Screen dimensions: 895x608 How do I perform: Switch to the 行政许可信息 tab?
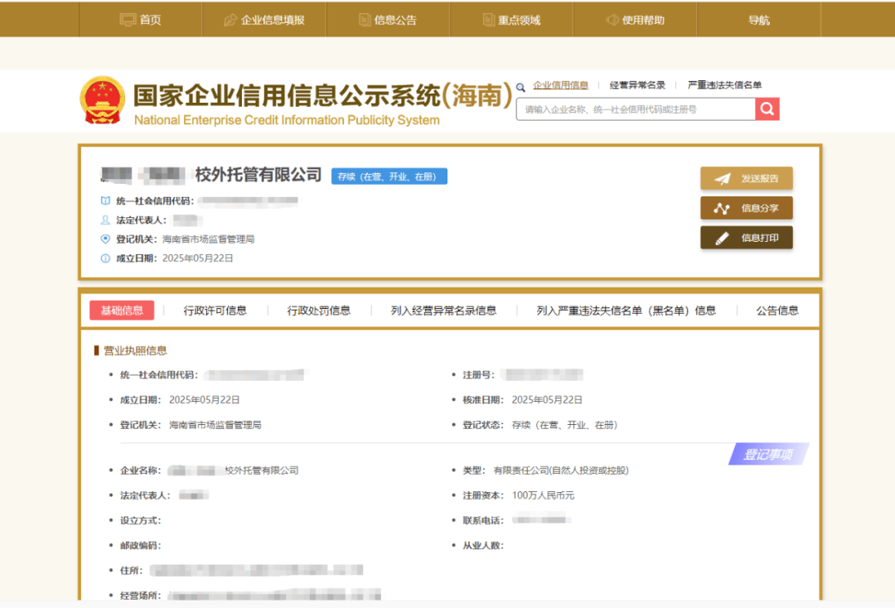(x=215, y=311)
